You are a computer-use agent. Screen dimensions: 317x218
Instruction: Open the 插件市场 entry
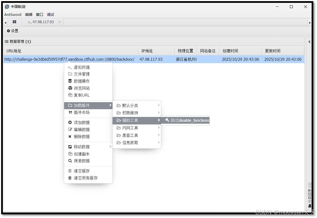(88, 112)
